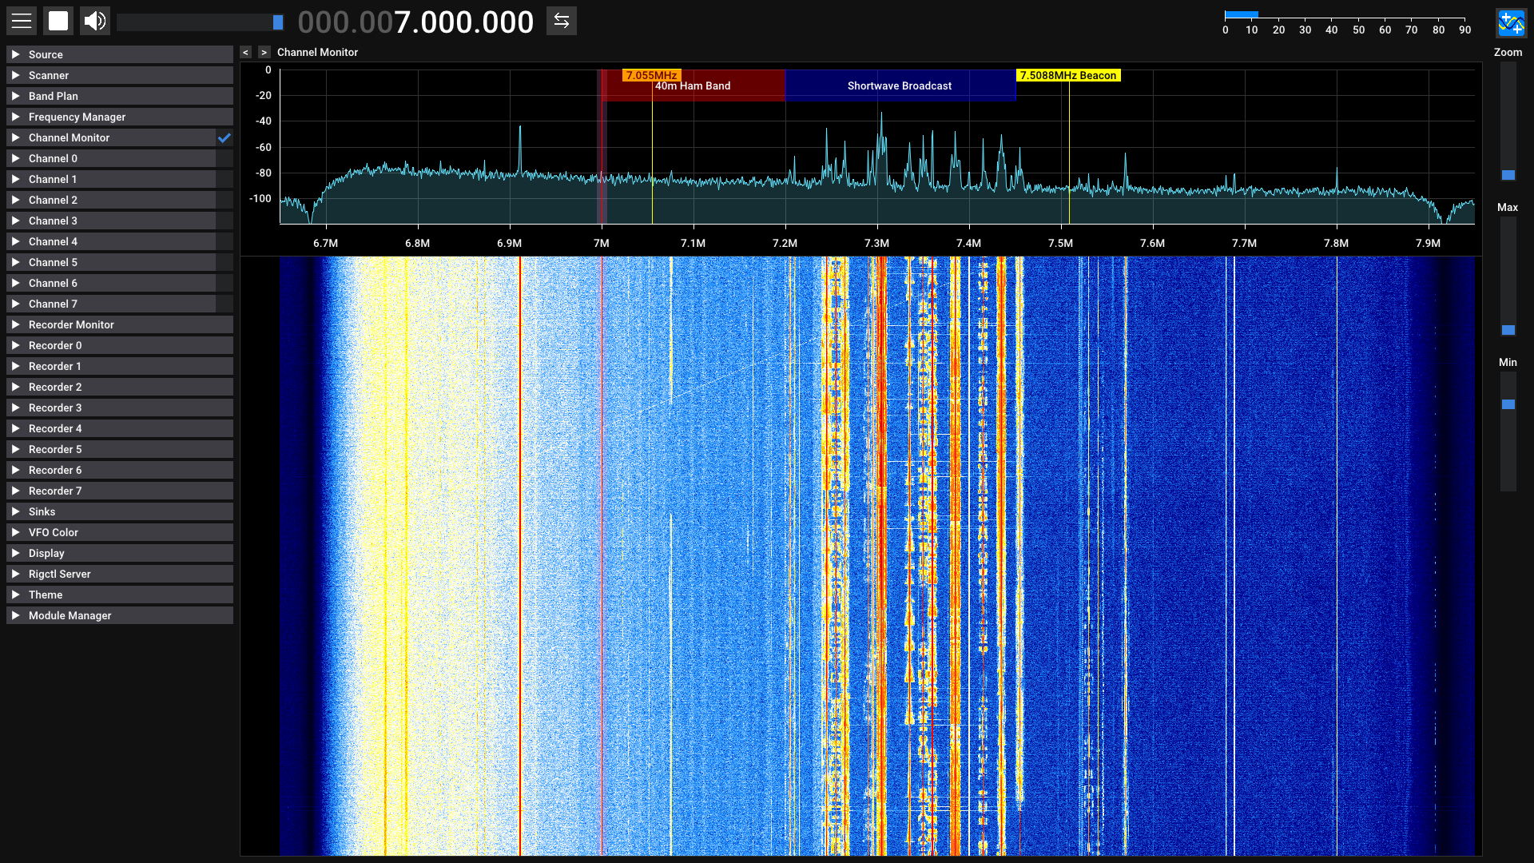Click the Zoom slider handle
Viewport: 1534px width, 863px height.
1508,175
